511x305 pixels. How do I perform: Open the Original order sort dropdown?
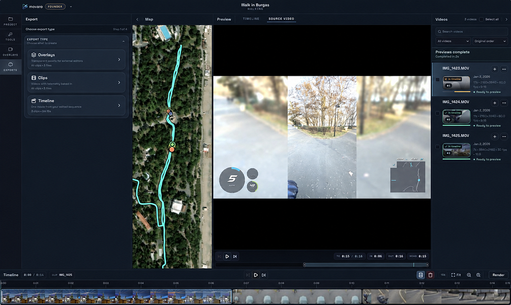pyautogui.click(x=490, y=41)
